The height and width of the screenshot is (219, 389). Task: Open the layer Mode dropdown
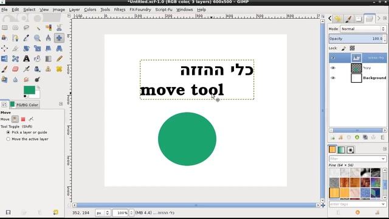click(x=363, y=29)
